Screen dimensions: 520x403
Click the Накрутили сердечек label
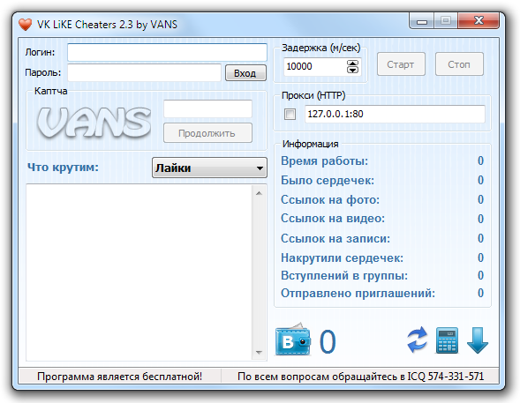(x=342, y=258)
